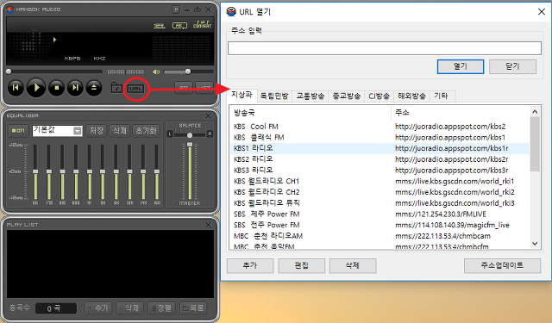Set balance fully right with the R button
Image resolution: width=552 pixels, height=323 pixels.
point(210,134)
